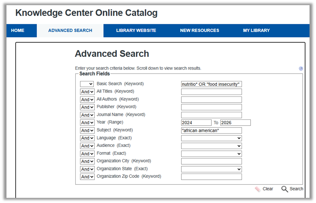Click the magnifying glass Search icon
Viewport: 316px width, 203px height.
(285, 189)
